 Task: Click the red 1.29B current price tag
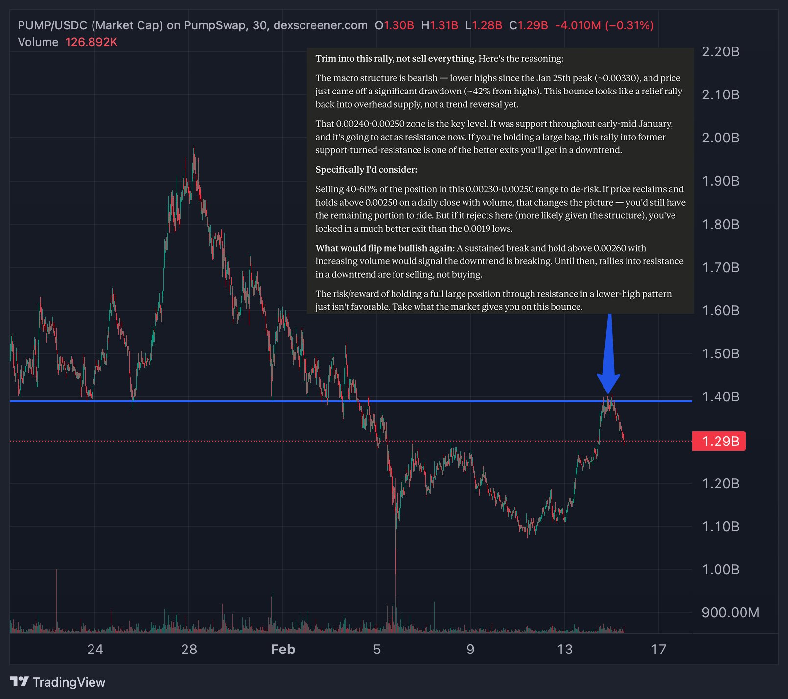719,441
